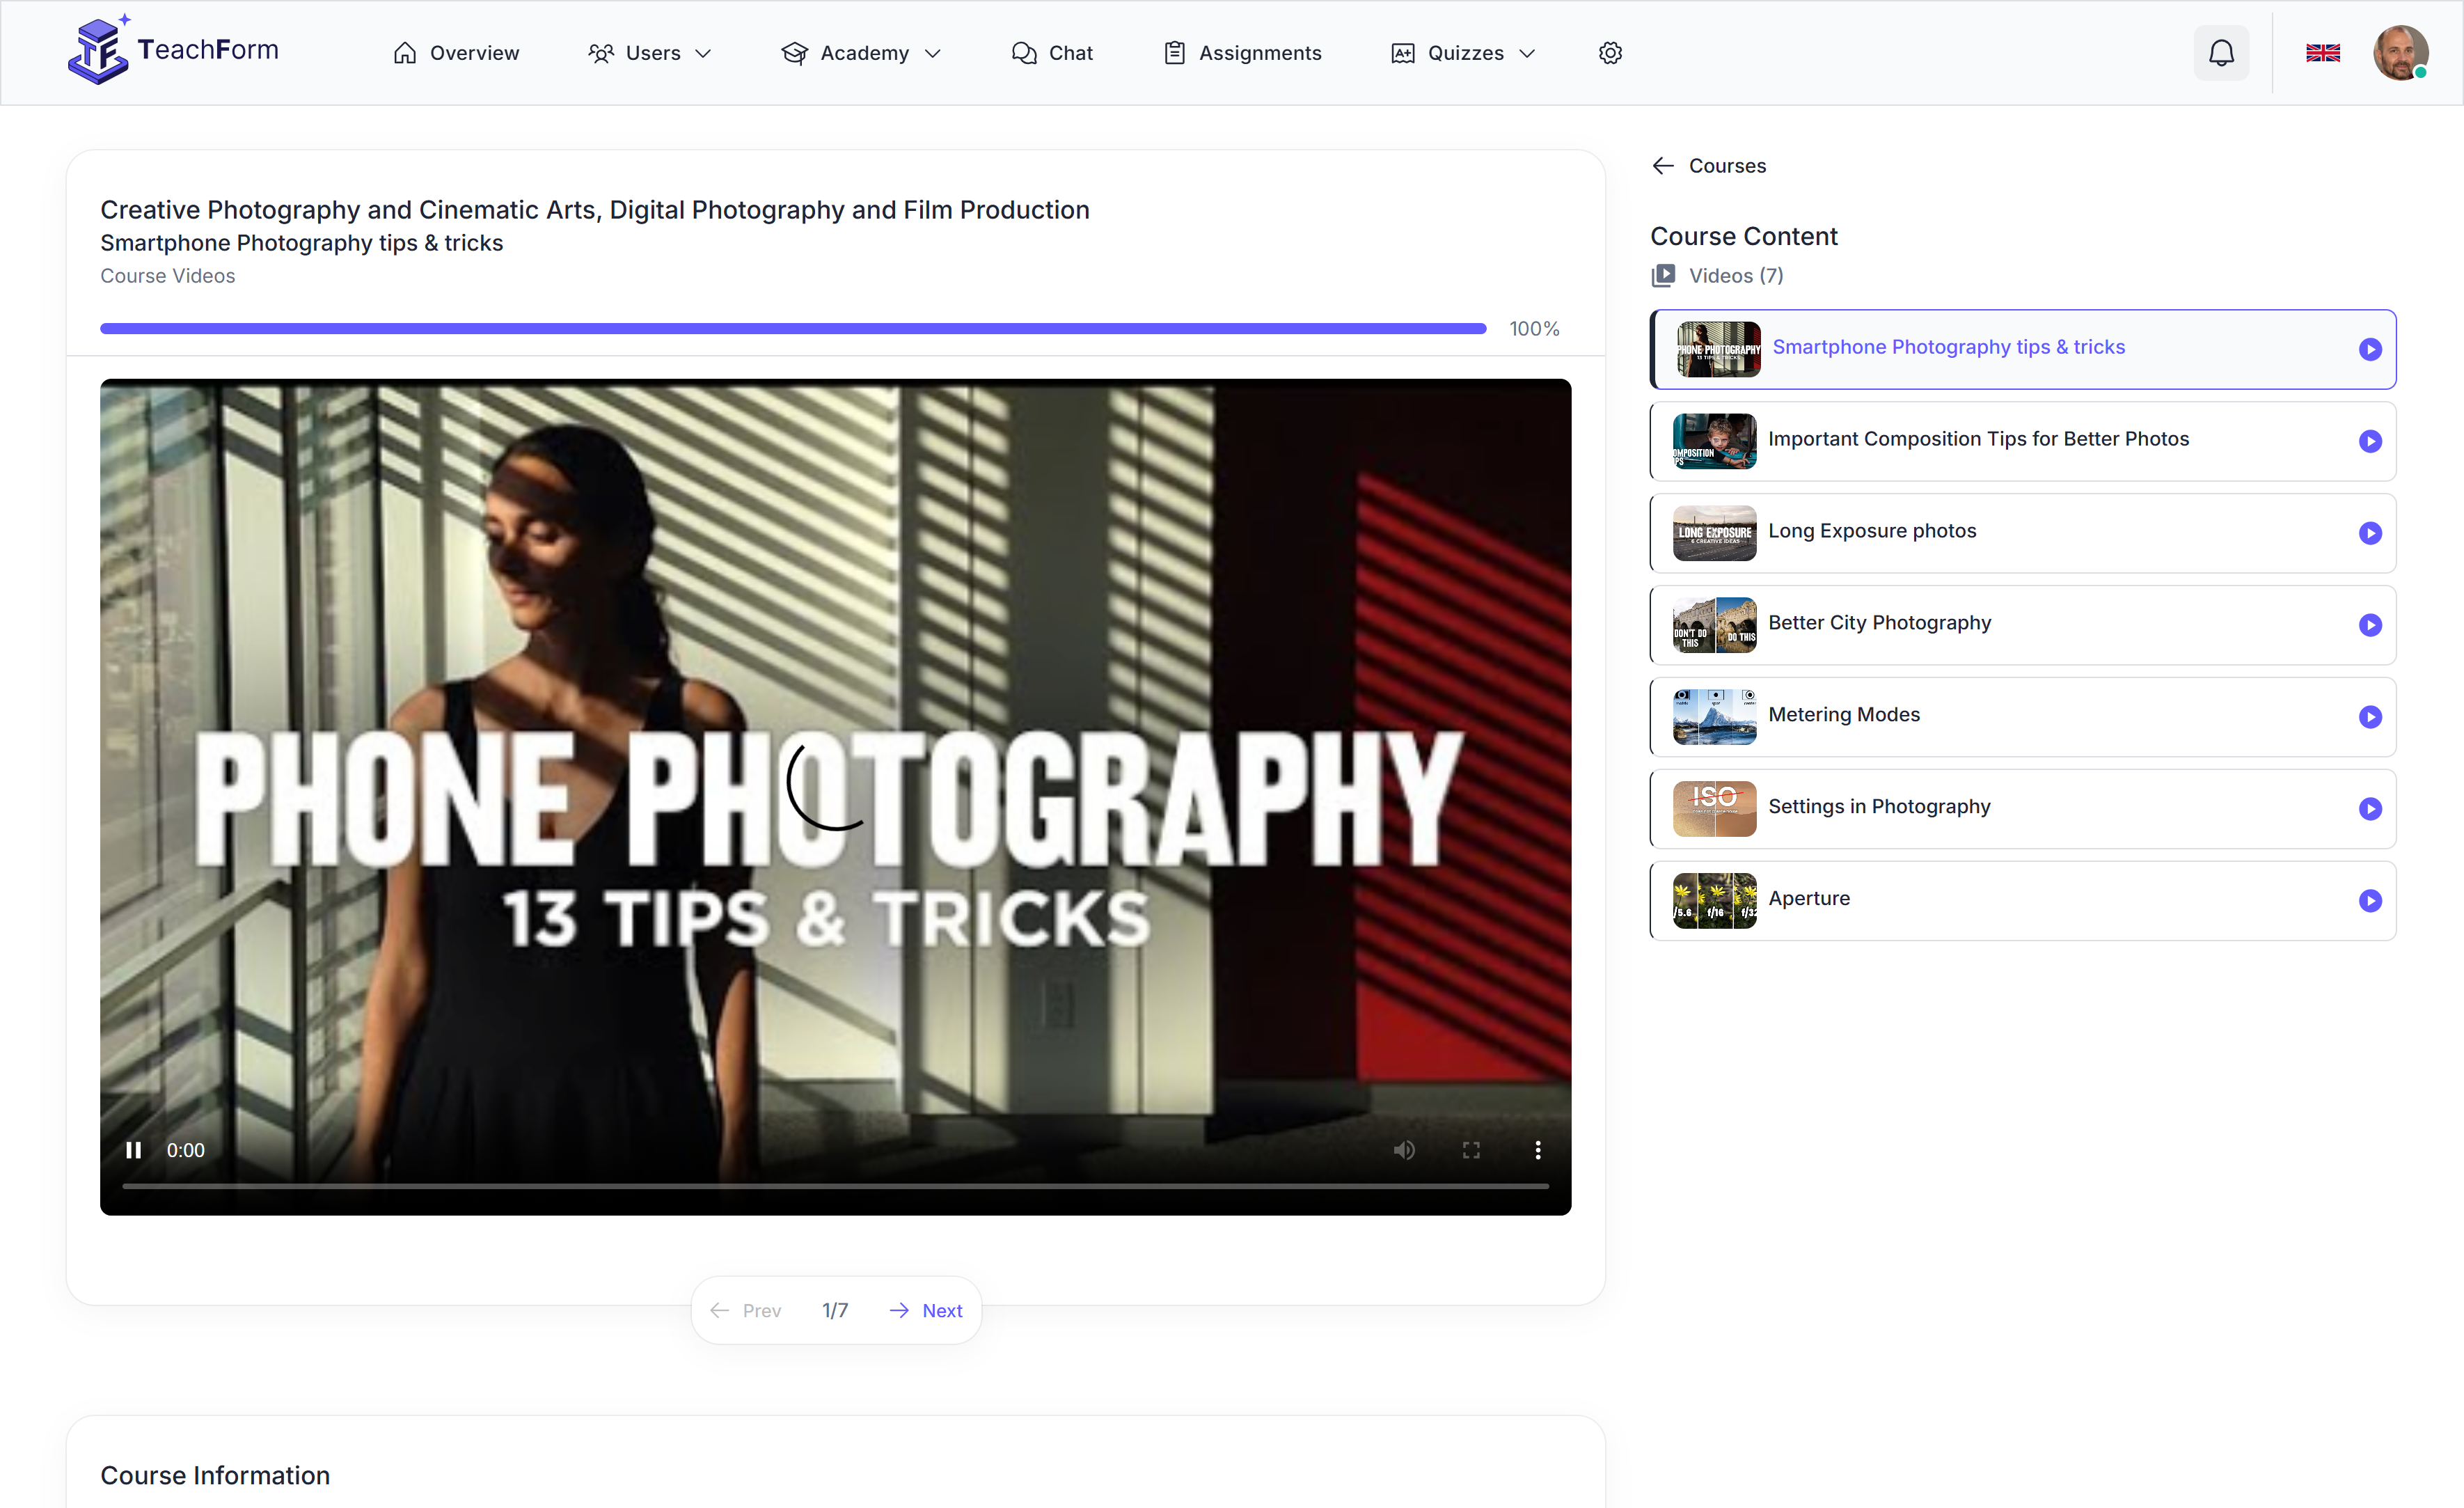The width and height of the screenshot is (2464, 1508).
Task: Pause the video playback
Action: pyautogui.click(x=133, y=1150)
